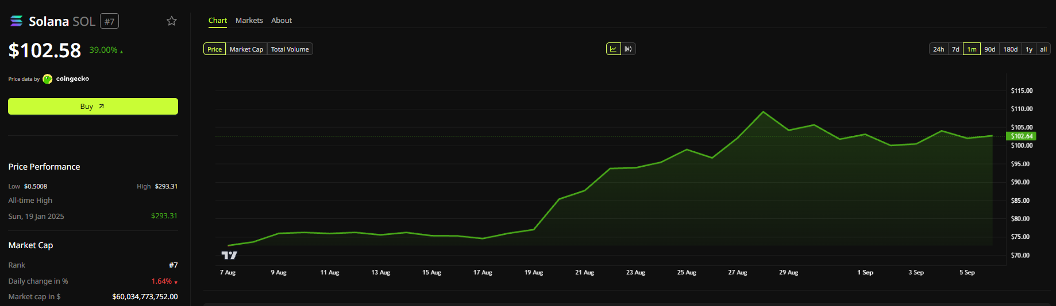Click the Sun, 19 Jan 2025 date
Image resolution: width=1056 pixels, height=306 pixels.
(x=36, y=217)
